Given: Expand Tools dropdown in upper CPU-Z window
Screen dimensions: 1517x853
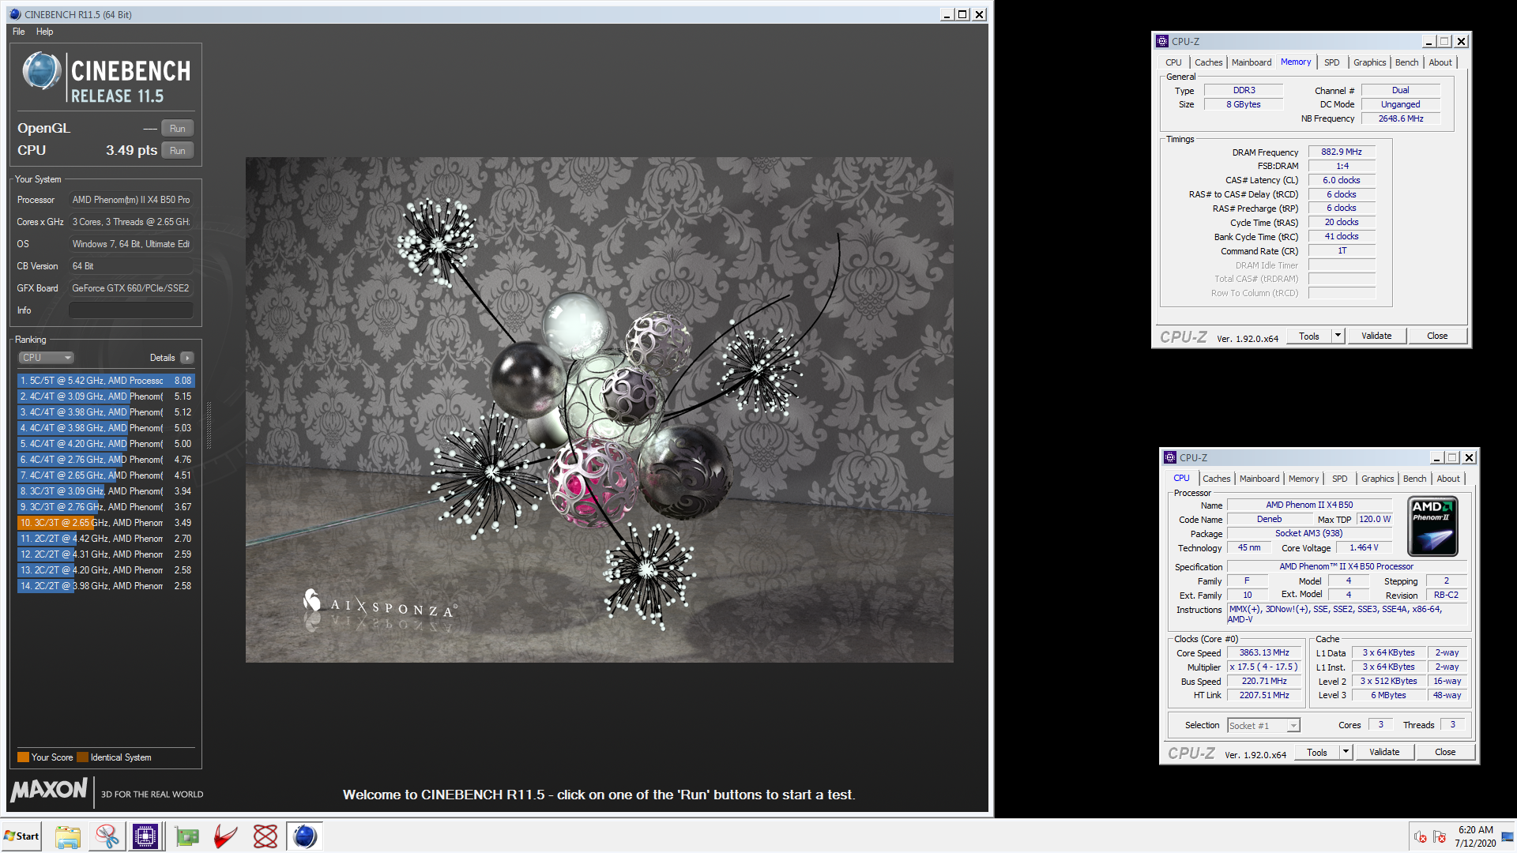Looking at the screenshot, I should (x=1338, y=336).
